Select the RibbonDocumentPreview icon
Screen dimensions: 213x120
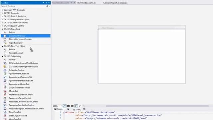(5, 39)
